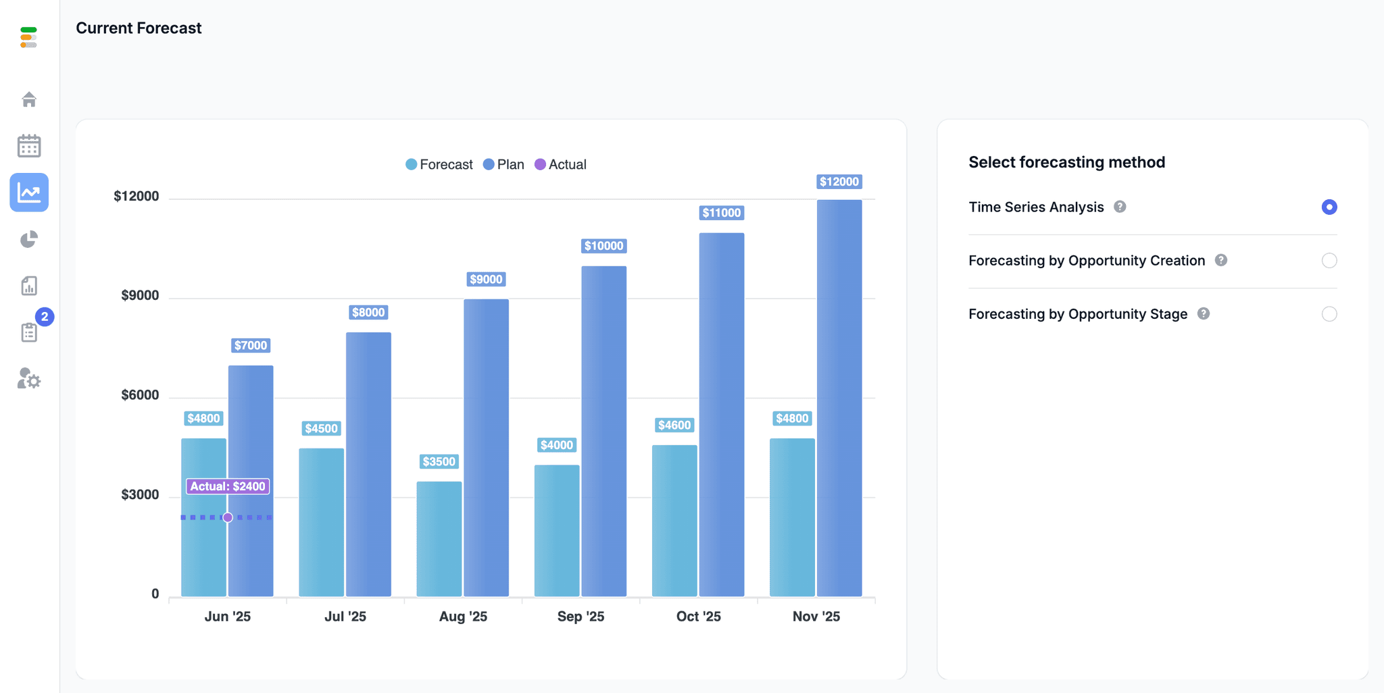The height and width of the screenshot is (693, 1384).
Task: Click the Actual $2400 data point marker
Action: coord(228,517)
